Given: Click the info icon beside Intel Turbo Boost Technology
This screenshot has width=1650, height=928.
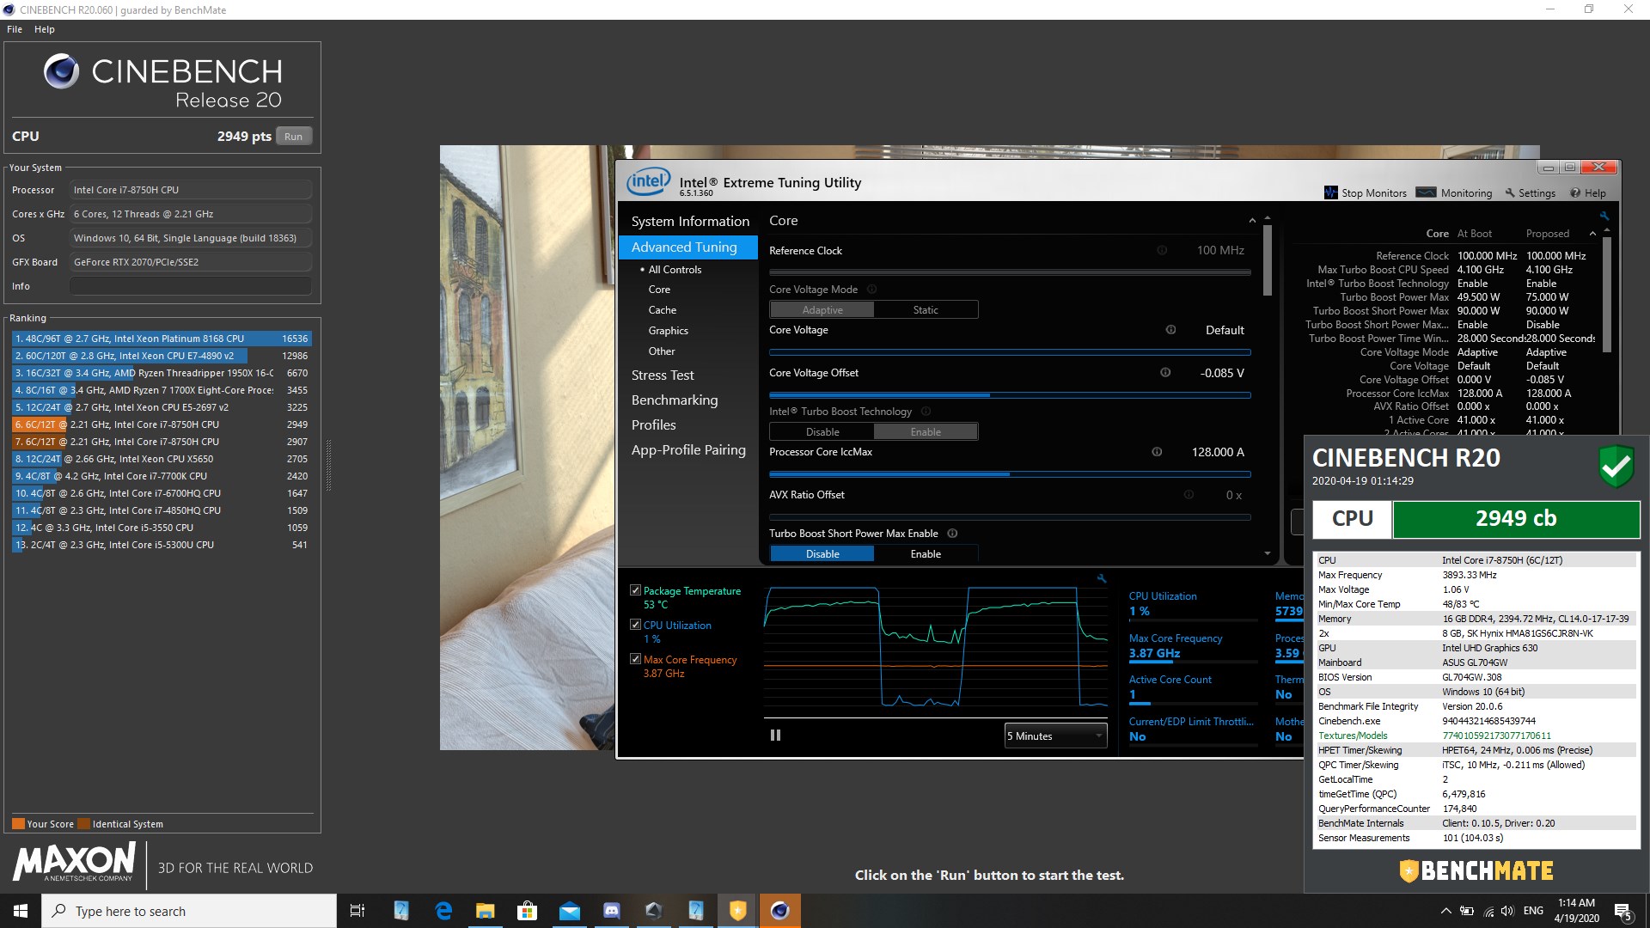Looking at the screenshot, I should (x=926, y=412).
